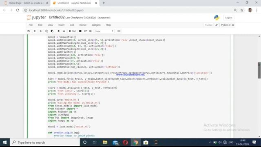
Task: Open Chrome from the taskbar
Action: pos(136,143)
